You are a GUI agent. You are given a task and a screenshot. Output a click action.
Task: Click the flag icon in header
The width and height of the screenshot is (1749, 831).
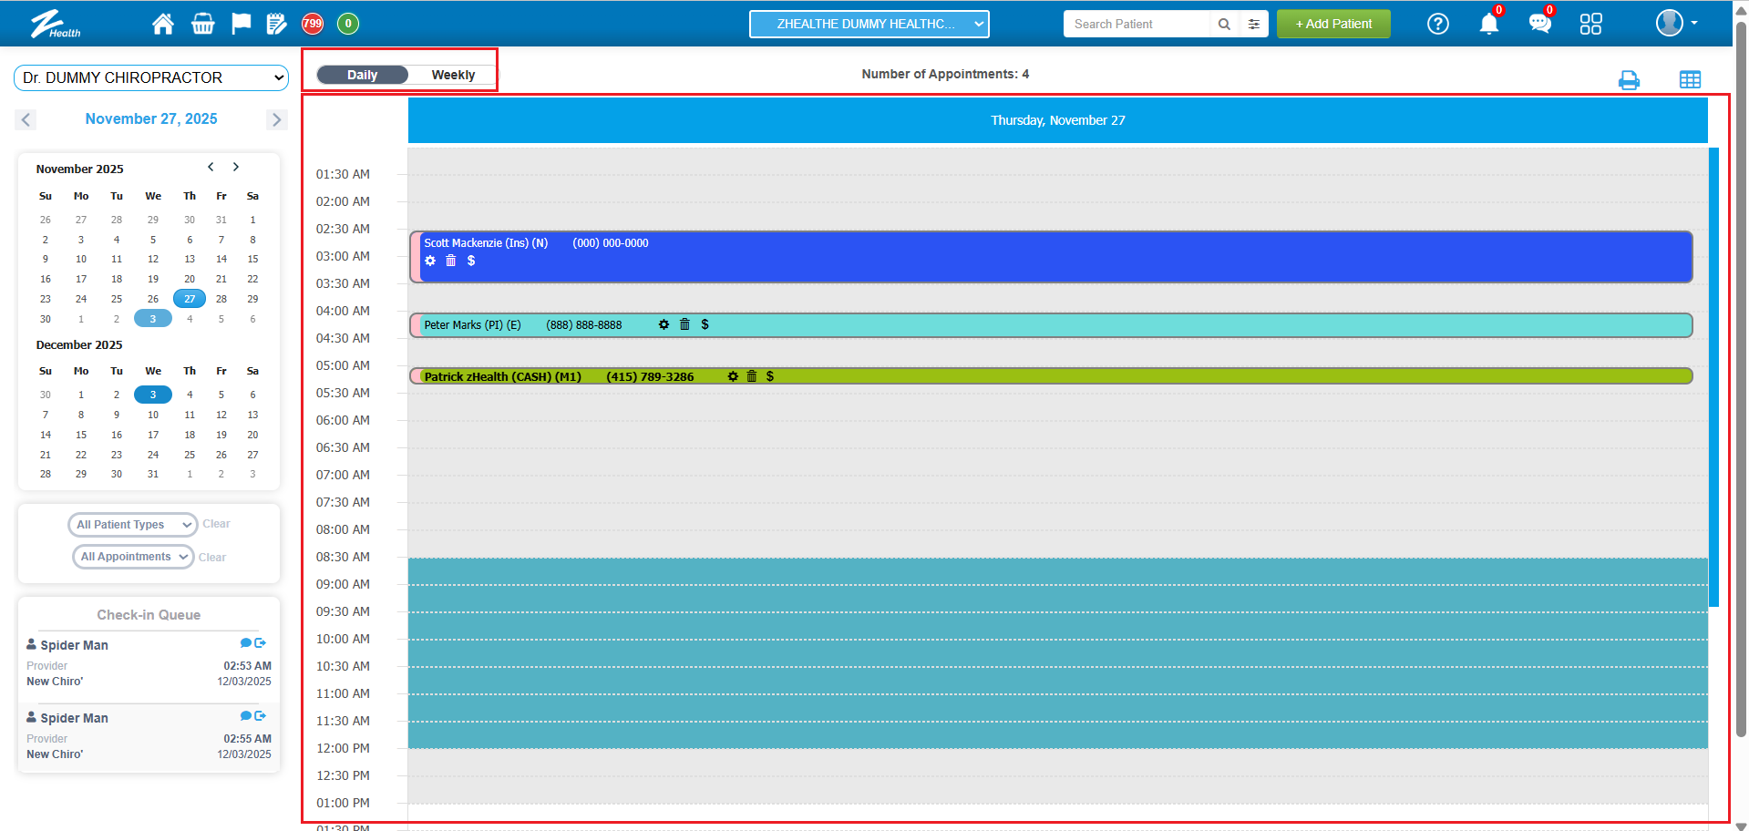pos(241,24)
